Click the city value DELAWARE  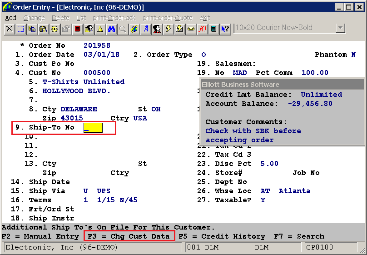(79, 109)
